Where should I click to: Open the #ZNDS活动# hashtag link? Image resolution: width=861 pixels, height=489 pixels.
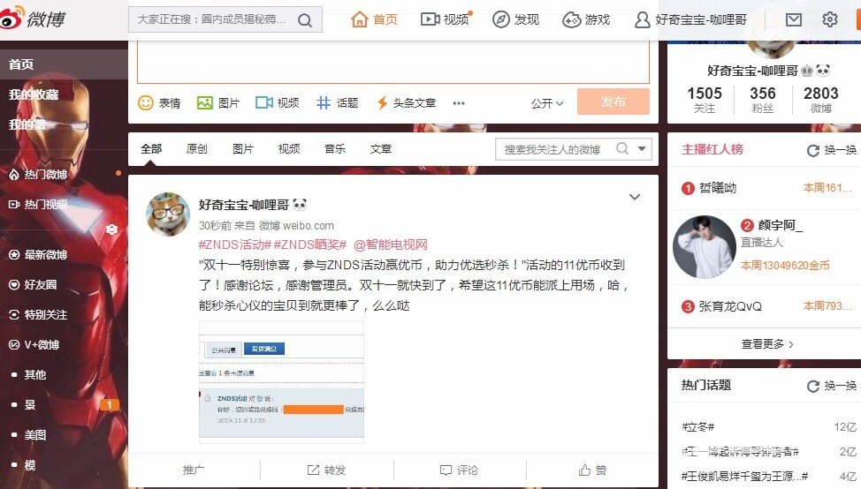235,244
